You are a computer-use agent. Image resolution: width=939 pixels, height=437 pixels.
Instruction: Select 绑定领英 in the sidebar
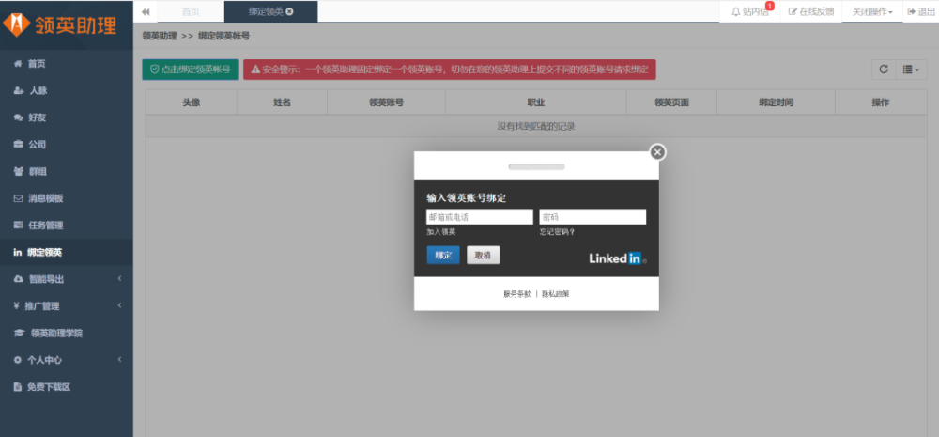[x=67, y=253]
